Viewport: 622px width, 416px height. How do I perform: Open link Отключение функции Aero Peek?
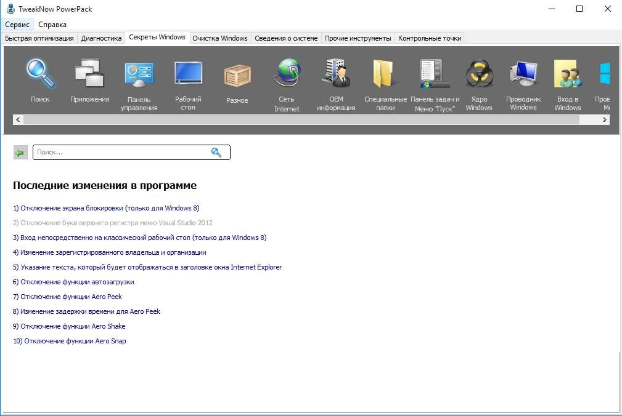[67, 297]
